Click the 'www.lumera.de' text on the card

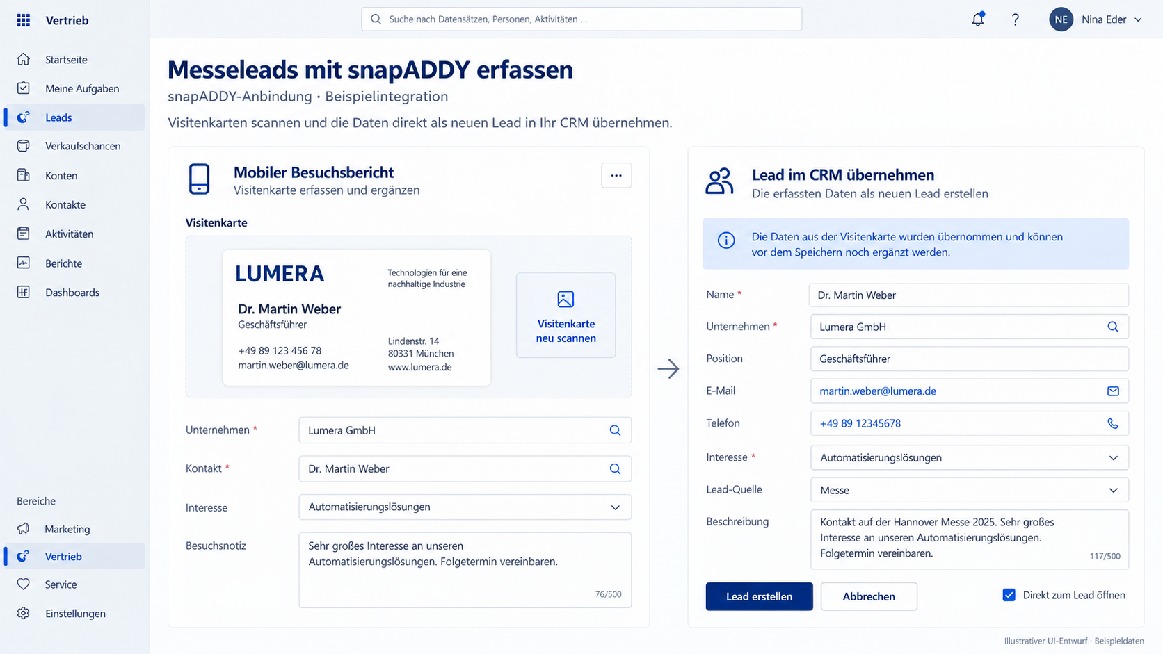pos(419,367)
